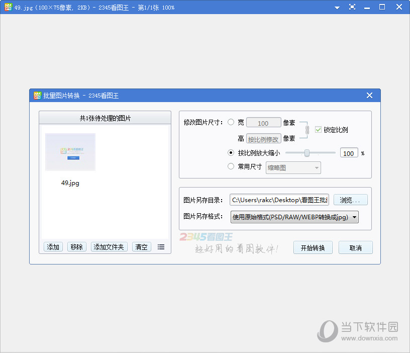Open the title bar dropdown arrow menu
The image size is (410, 353).
[x=337, y=7]
